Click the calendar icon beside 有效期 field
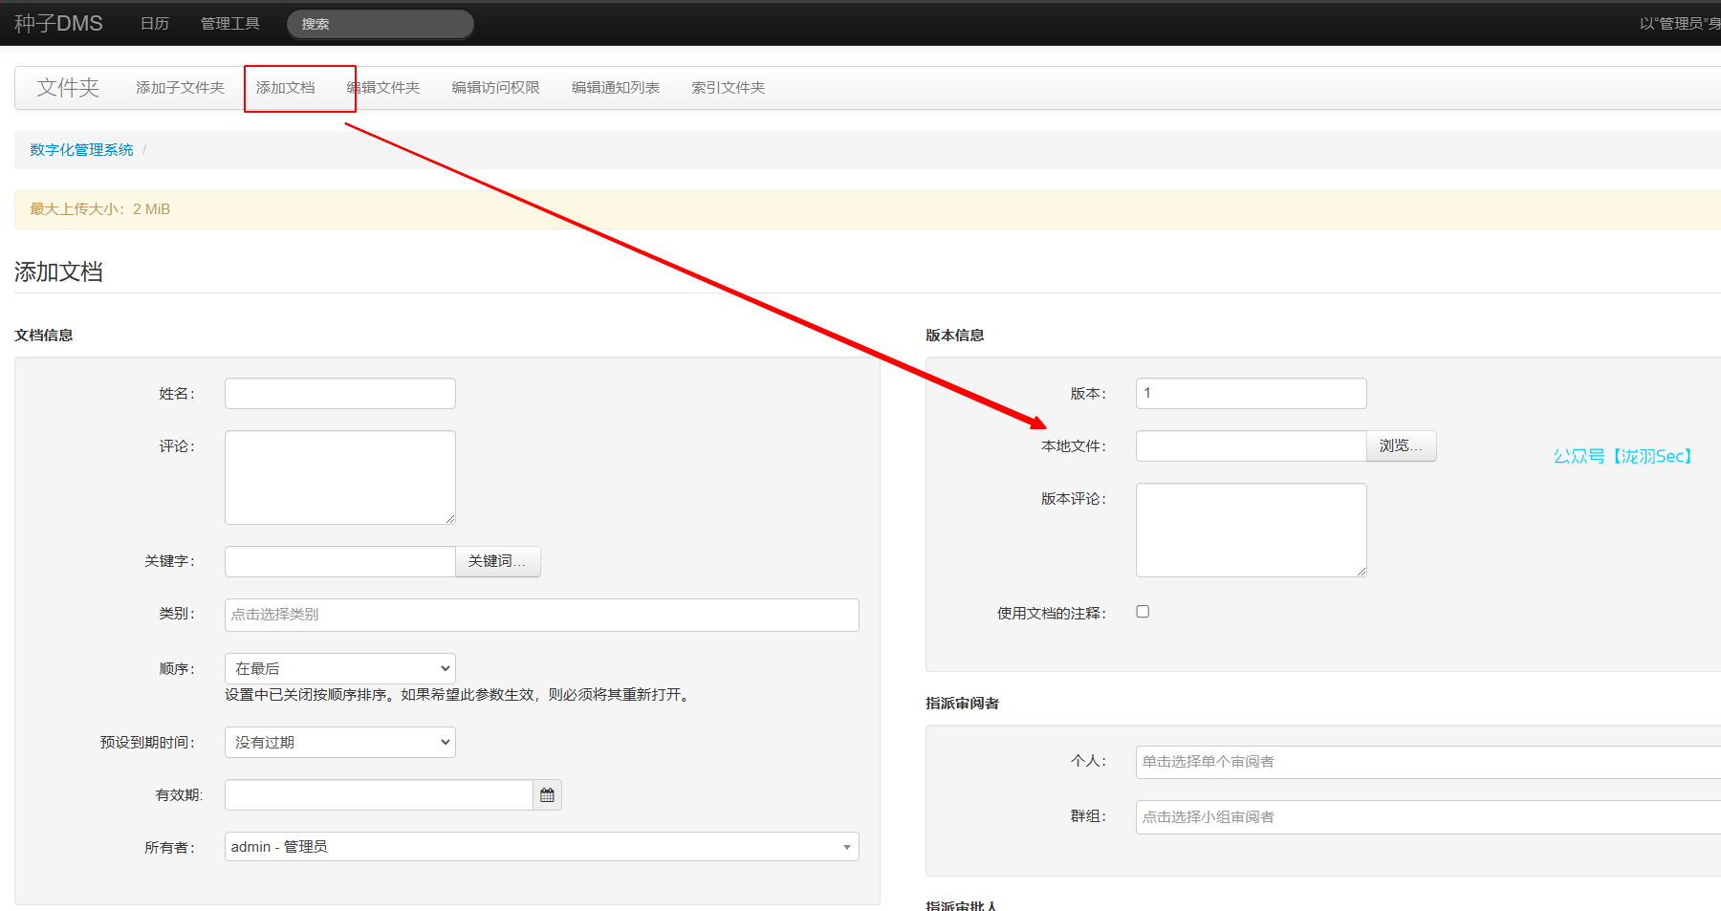1721x911 pixels. 547,795
